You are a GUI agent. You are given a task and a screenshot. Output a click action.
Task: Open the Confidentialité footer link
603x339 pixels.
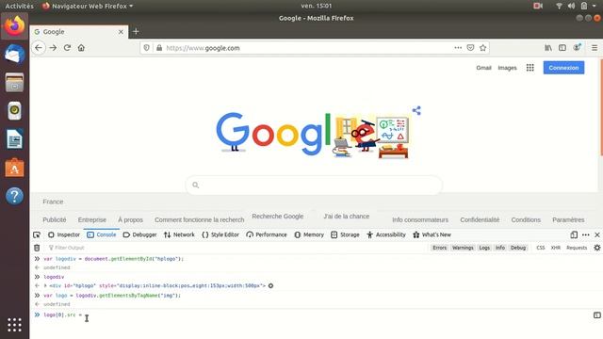point(480,219)
